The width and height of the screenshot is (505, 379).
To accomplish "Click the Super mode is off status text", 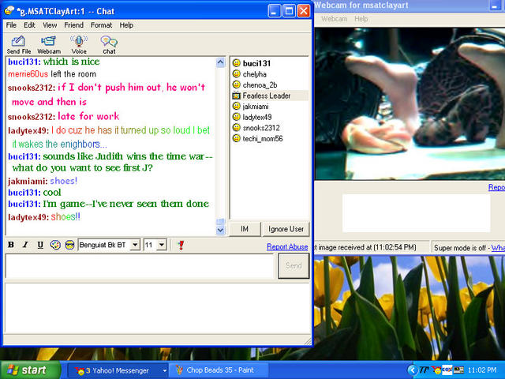I will tap(460, 248).
